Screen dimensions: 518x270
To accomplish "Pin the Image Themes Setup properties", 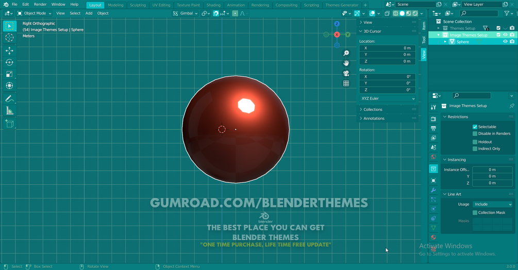I will [512, 106].
